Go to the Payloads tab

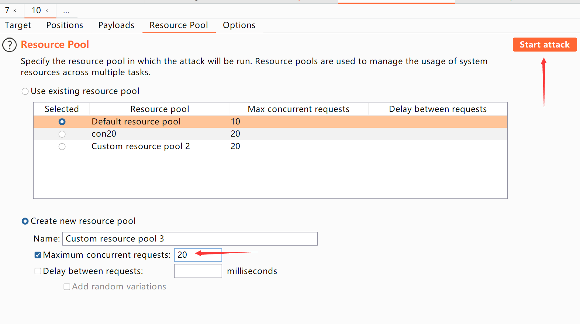click(116, 25)
